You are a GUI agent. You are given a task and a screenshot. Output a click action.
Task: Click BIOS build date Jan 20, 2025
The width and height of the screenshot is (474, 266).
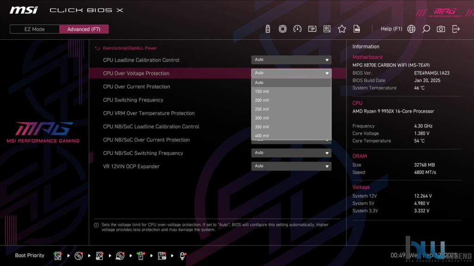(427, 80)
